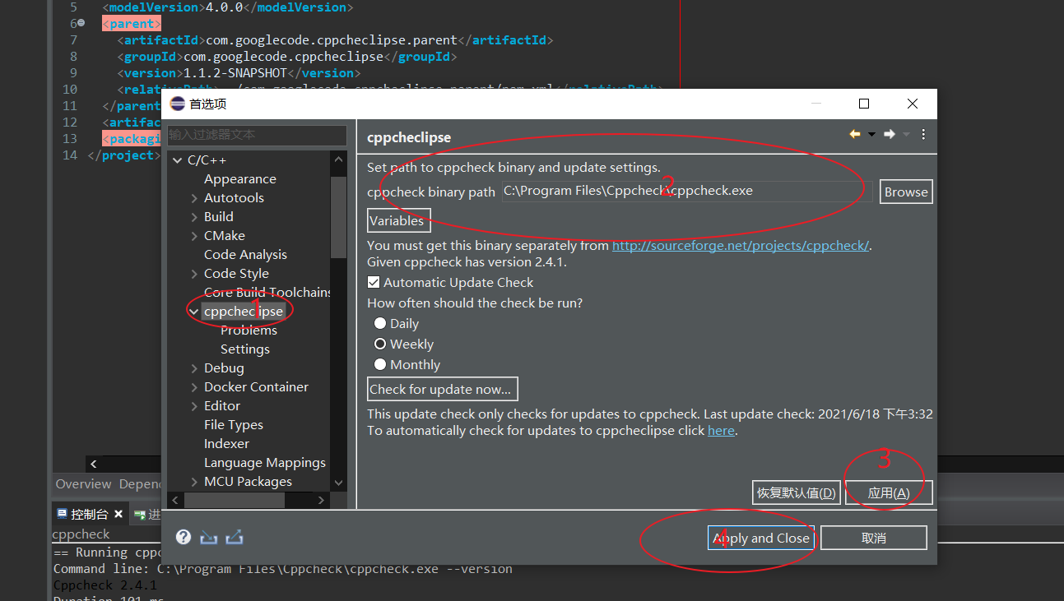Open Problems under cppcheclipse
Image resolution: width=1064 pixels, height=601 pixels.
click(x=249, y=331)
